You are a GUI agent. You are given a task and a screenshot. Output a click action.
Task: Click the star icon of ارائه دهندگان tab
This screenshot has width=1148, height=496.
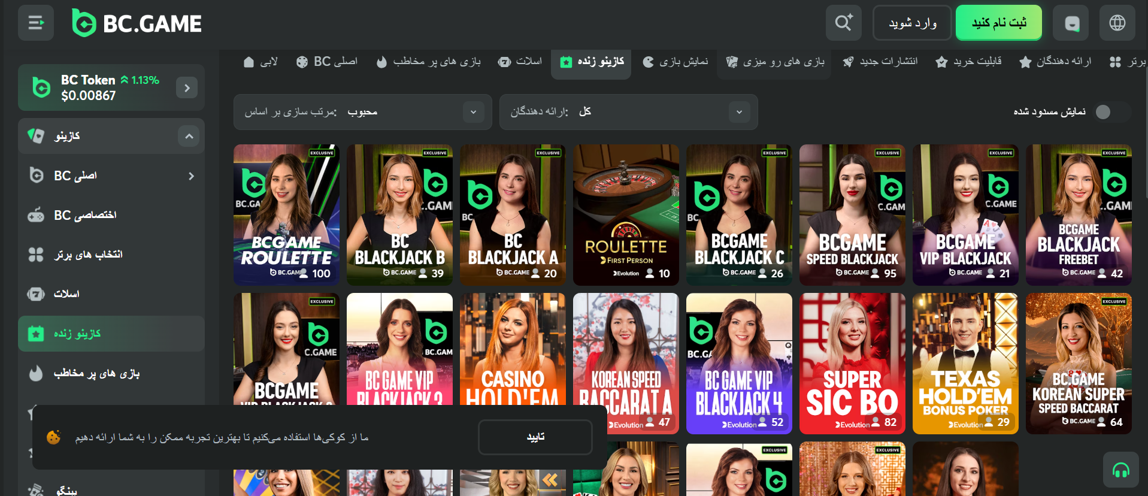click(x=1025, y=62)
